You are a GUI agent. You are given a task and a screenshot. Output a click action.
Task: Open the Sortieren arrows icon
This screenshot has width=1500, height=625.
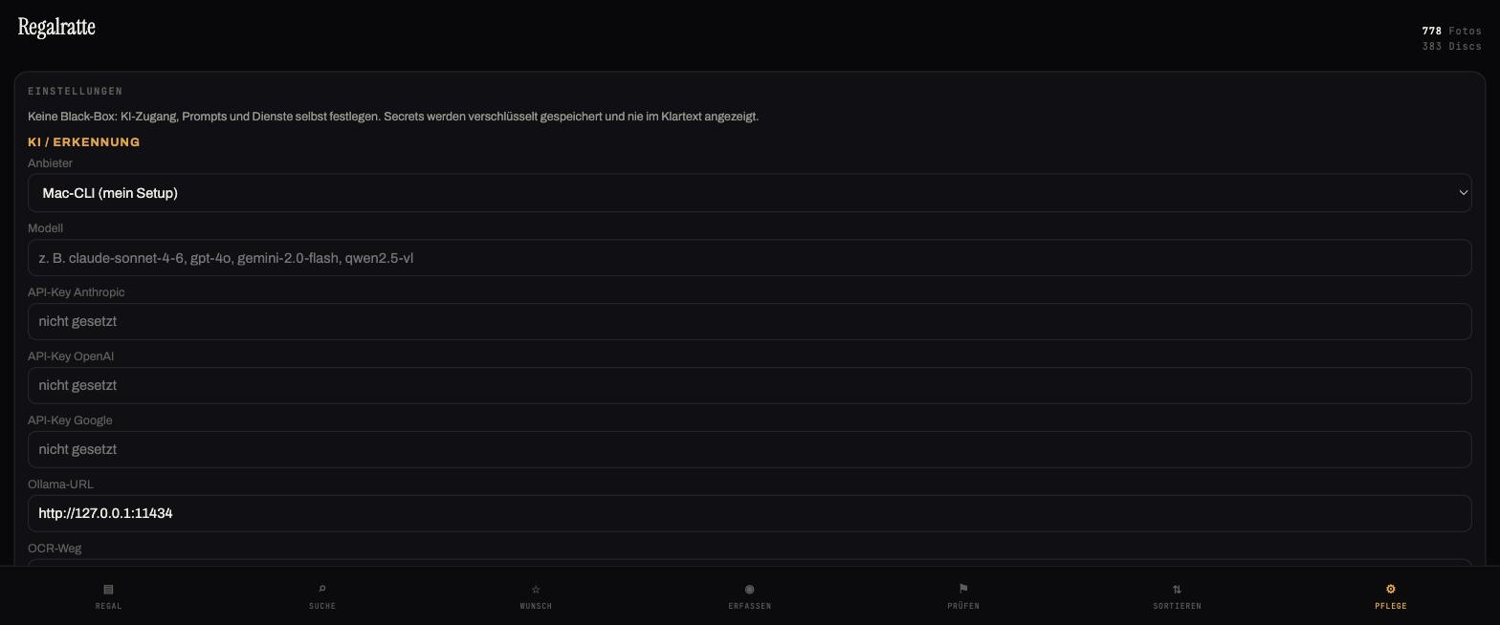[x=1177, y=589]
